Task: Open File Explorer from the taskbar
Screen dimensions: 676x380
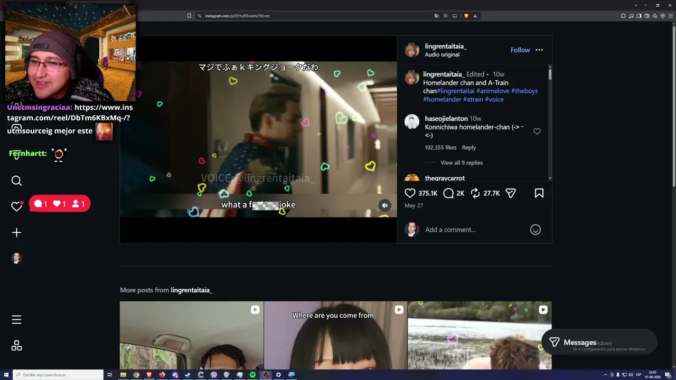Action: point(123,375)
